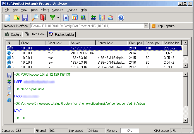194x134 pixels.
Task: Click the new blank document toolbar icon
Action: coord(8,18)
